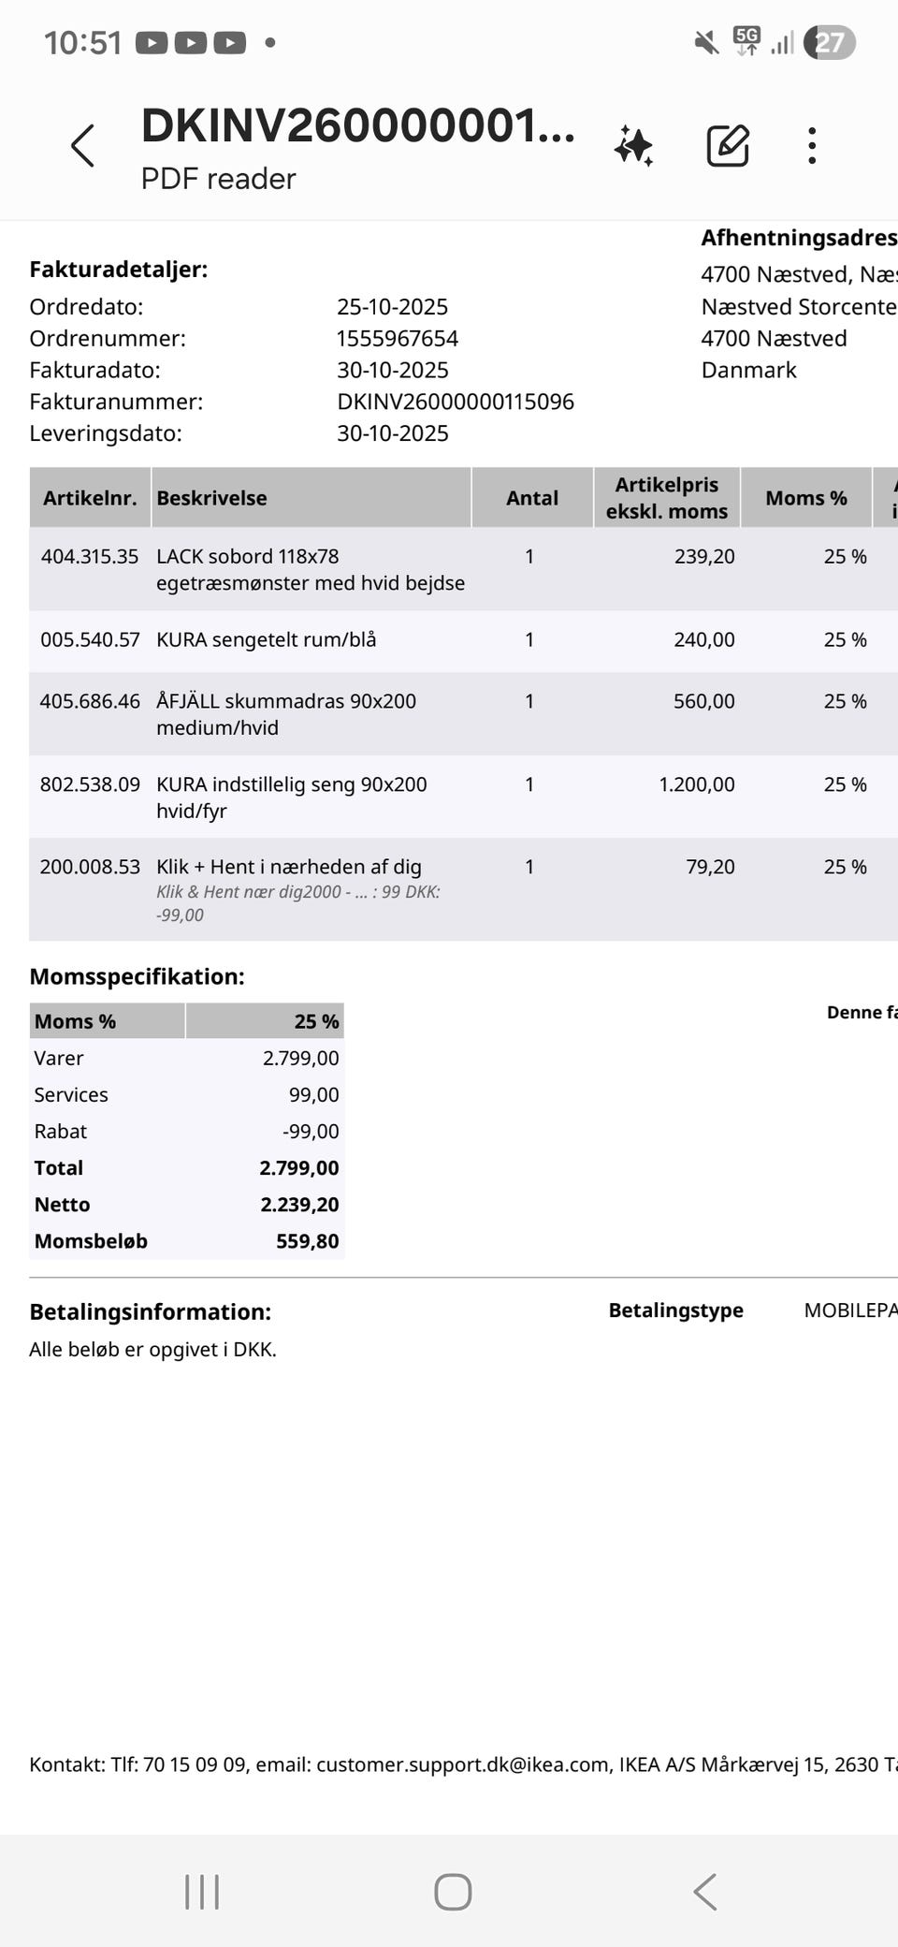Tap the first YouTube notification icon

[x=152, y=42]
